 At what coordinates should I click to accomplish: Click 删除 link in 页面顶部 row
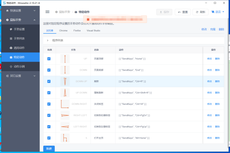point(217,59)
